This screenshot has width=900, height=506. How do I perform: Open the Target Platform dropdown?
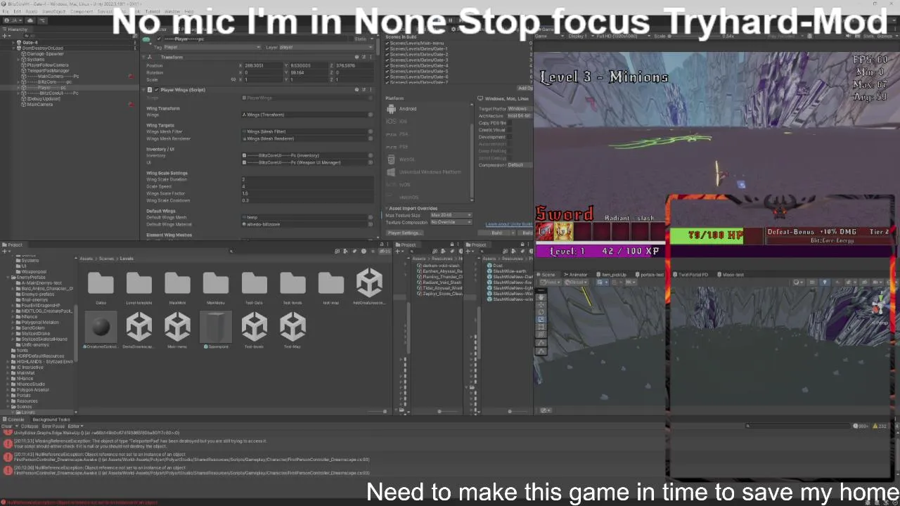[519, 109]
